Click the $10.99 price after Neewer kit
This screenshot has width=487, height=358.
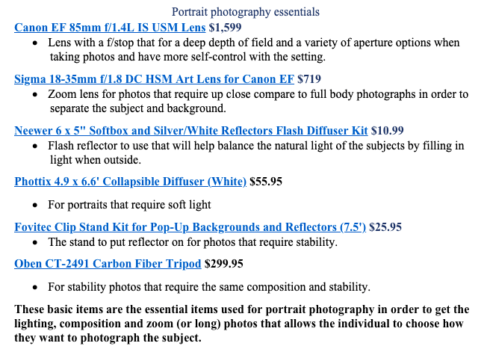388,131
